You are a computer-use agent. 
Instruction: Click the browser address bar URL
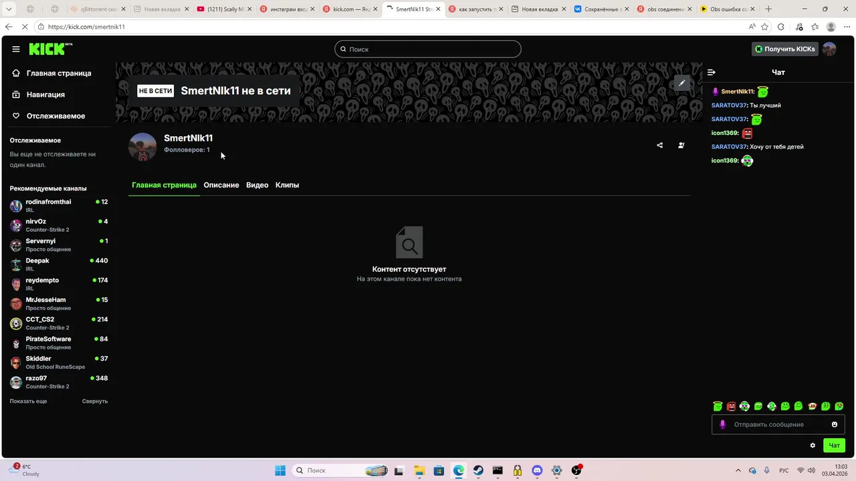coord(86,27)
